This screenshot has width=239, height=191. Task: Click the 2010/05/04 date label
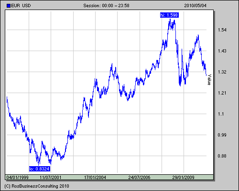pos(195,6)
